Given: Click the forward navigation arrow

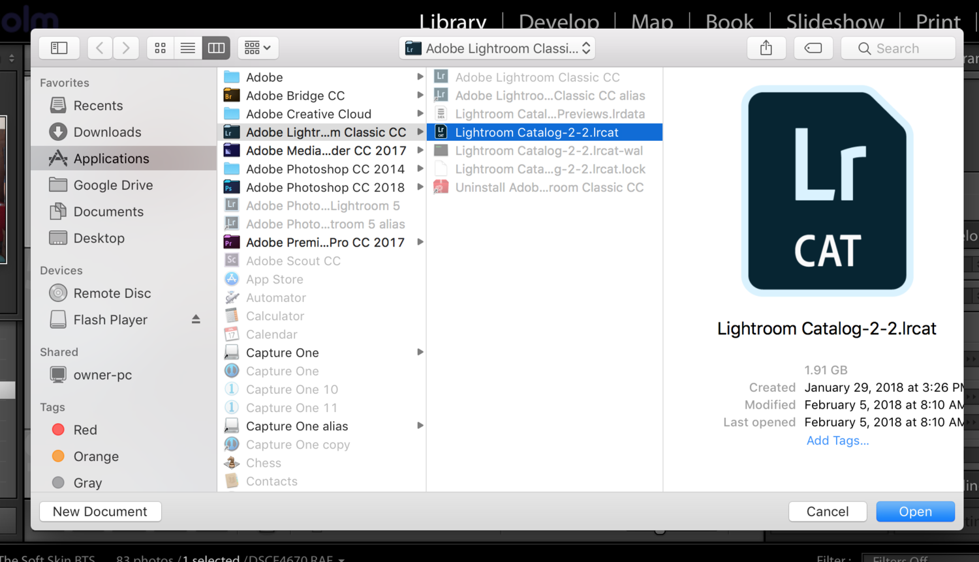Looking at the screenshot, I should click(x=126, y=48).
